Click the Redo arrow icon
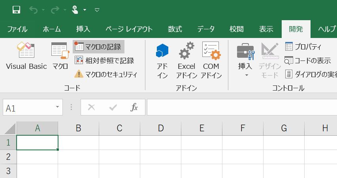The height and width of the screenshot is (178, 337). coord(55,10)
